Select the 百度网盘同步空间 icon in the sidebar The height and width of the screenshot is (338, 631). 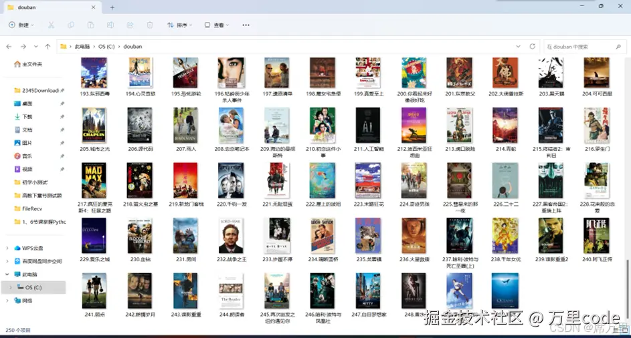pos(17,261)
